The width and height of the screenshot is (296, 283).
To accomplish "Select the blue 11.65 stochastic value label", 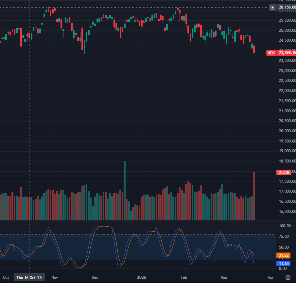I will 283,264.
